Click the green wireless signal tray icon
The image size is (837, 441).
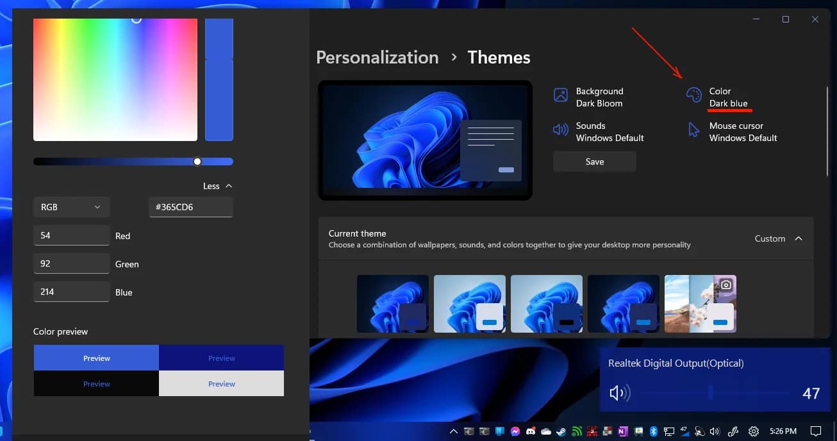pos(577,431)
